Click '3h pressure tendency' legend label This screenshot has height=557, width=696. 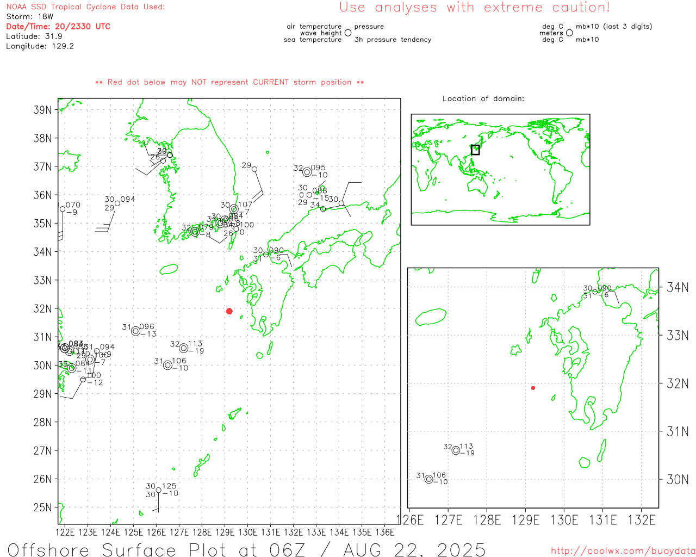point(393,40)
